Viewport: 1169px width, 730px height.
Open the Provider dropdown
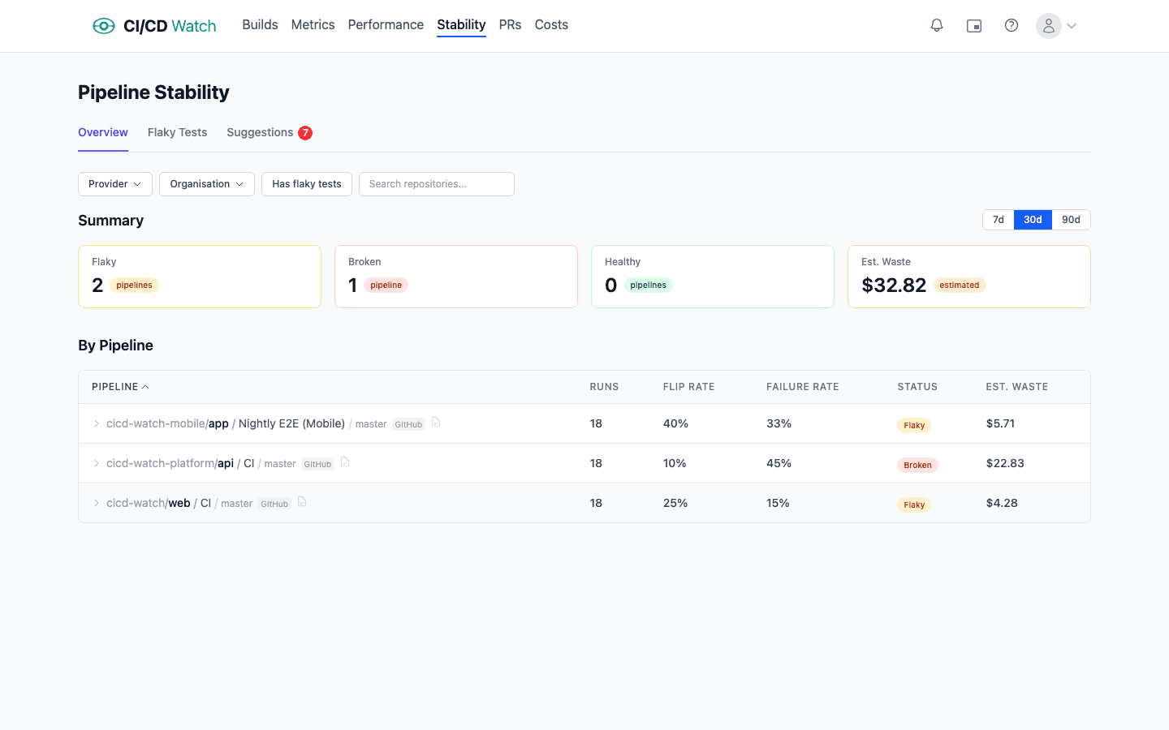coord(114,184)
